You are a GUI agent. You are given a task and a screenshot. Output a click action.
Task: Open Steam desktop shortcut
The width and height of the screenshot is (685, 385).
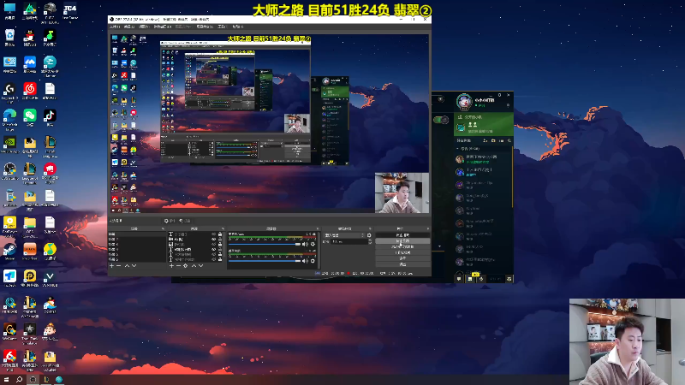(x=9, y=252)
